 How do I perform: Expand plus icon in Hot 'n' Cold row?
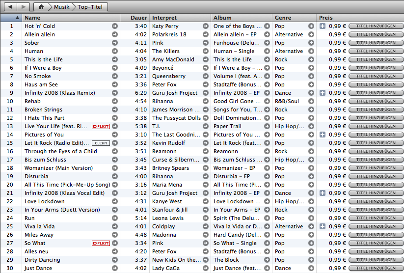[x=323, y=26]
